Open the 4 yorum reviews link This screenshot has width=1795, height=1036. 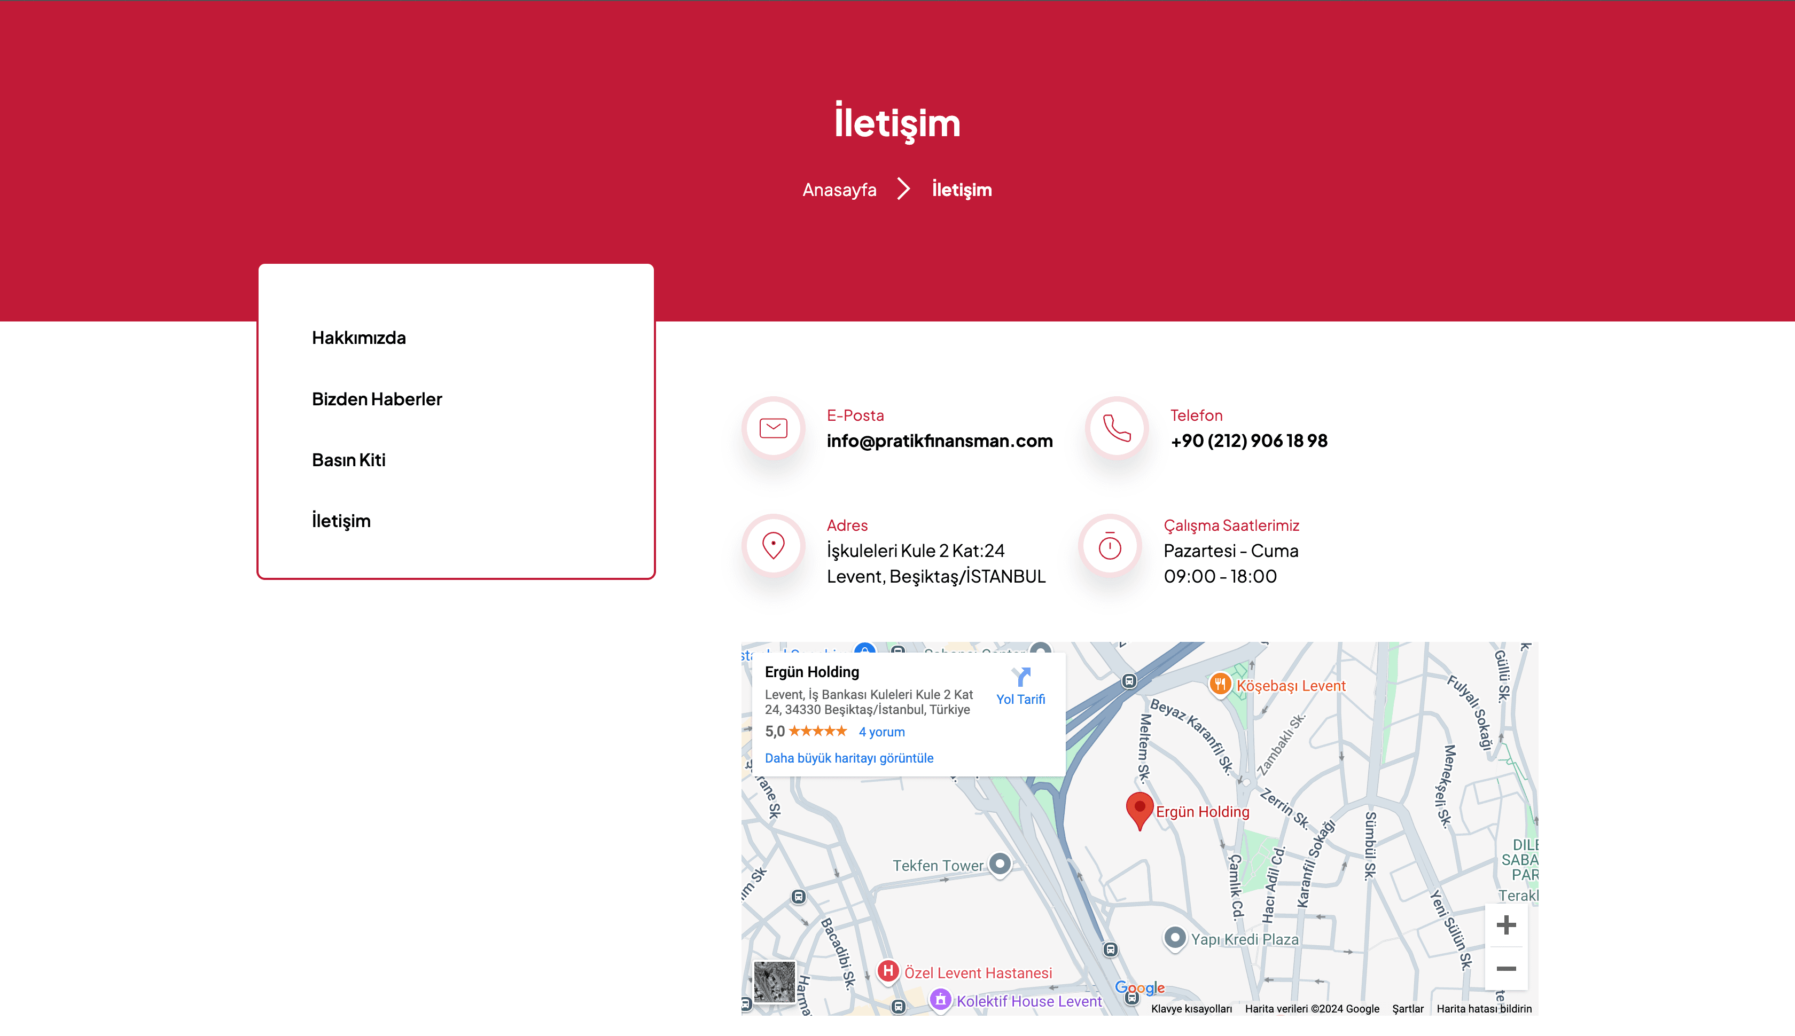pyautogui.click(x=881, y=732)
